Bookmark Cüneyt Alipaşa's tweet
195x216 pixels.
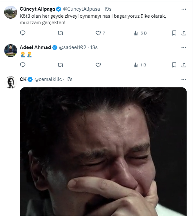tap(174, 33)
